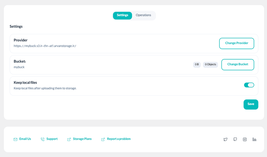Select the Settings tab
The height and width of the screenshot is (157, 267).
pyautogui.click(x=122, y=15)
